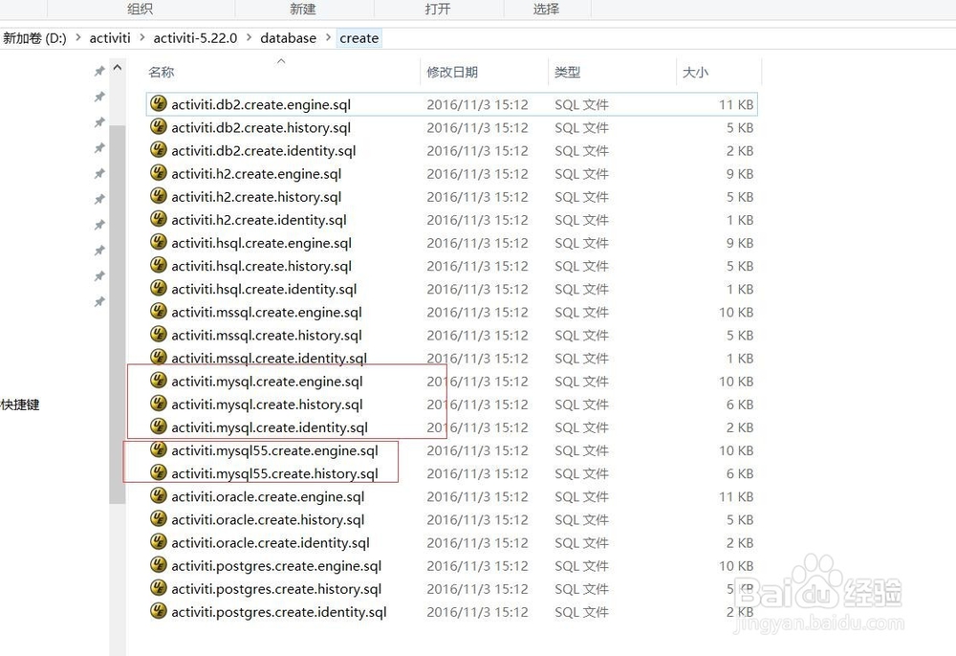Image resolution: width=956 pixels, height=656 pixels.
Task: Open the 组织 ribbon group
Action: 140,9
